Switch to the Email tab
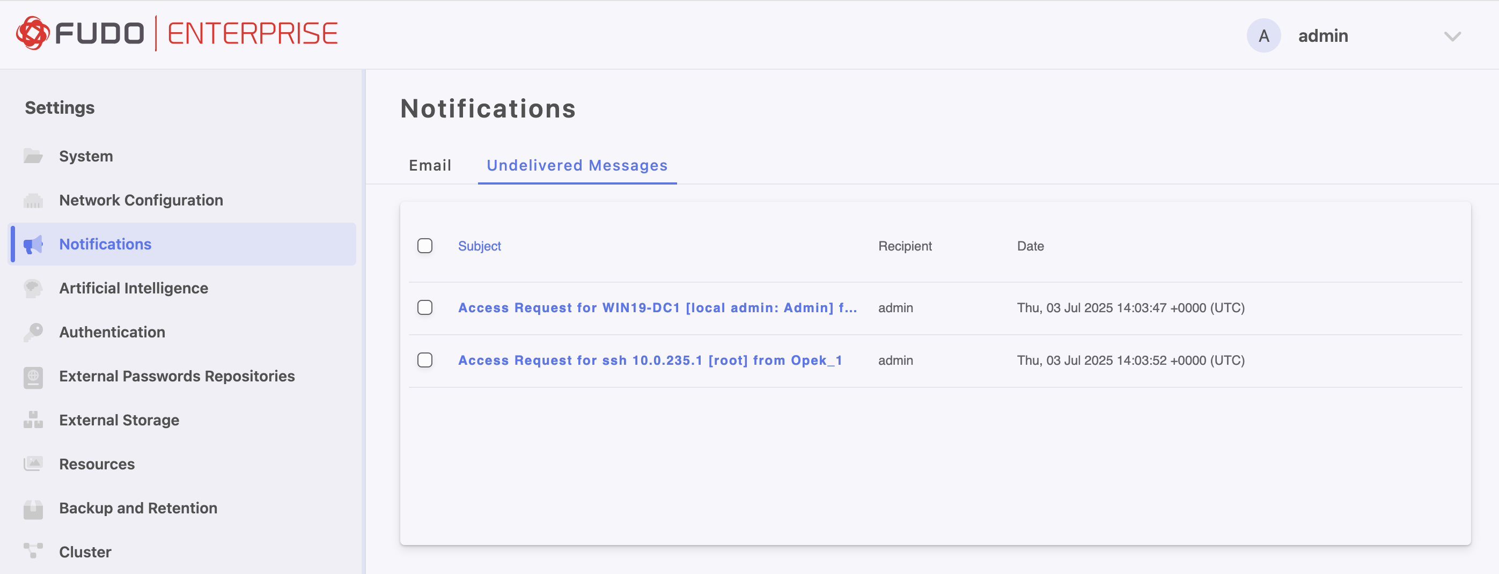 [x=430, y=166]
